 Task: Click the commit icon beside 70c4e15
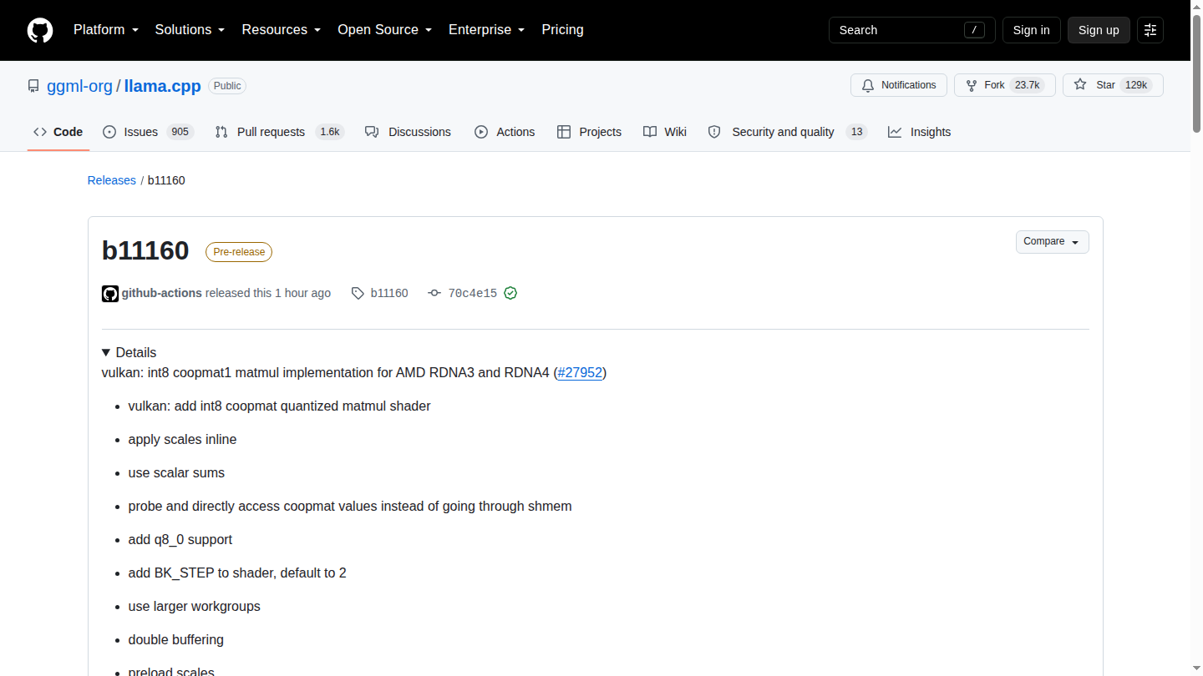[x=434, y=294]
